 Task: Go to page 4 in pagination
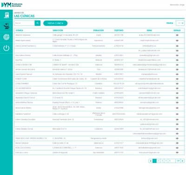pyautogui.click(x=166, y=161)
